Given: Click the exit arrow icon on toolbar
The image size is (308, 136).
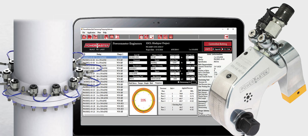Looking at the screenshot, I should 226,36.
